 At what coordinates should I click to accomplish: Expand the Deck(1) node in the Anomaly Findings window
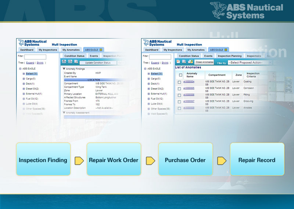(x=24, y=84)
